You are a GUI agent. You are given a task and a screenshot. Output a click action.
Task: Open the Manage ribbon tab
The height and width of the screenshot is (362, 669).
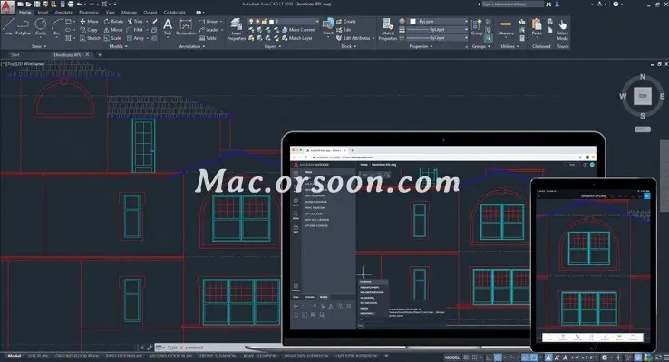[129, 13]
